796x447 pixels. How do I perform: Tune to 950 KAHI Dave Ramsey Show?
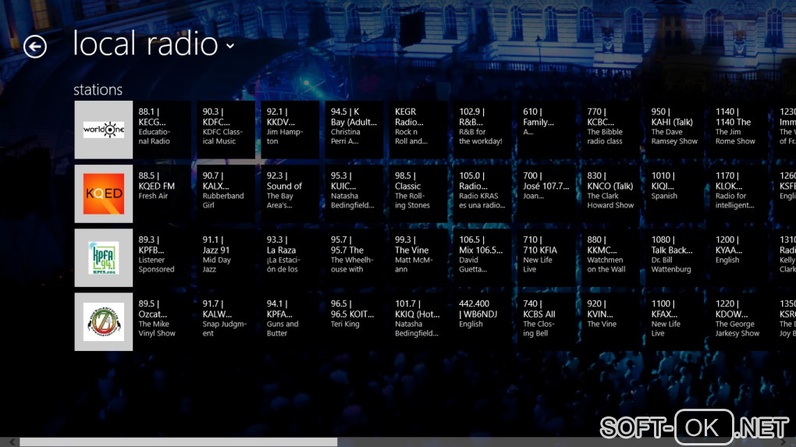point(674,130)
